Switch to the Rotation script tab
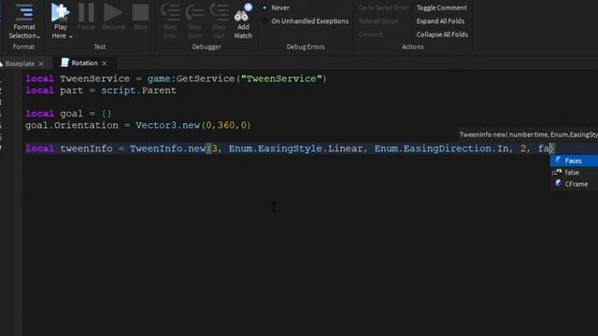Screen dimensions: 598x336 [x=84, y=63]
